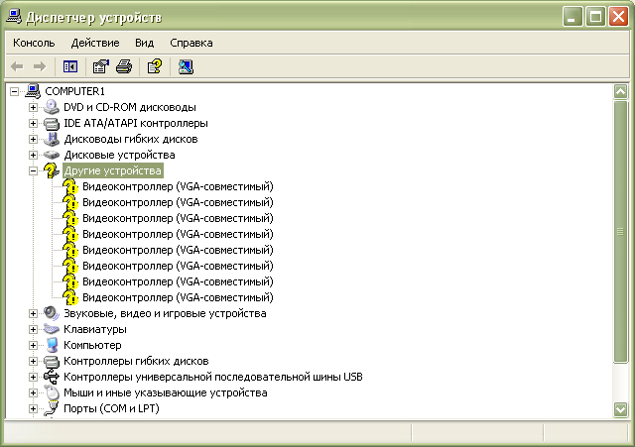The width and height of the screenshot is (635, 447).
Task: Open the Вид menu
Action: [145, 43]
